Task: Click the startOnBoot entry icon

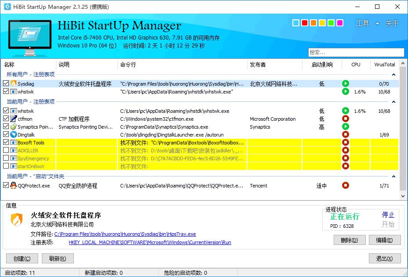Action: pyautogui.click(x=13, y=166)
